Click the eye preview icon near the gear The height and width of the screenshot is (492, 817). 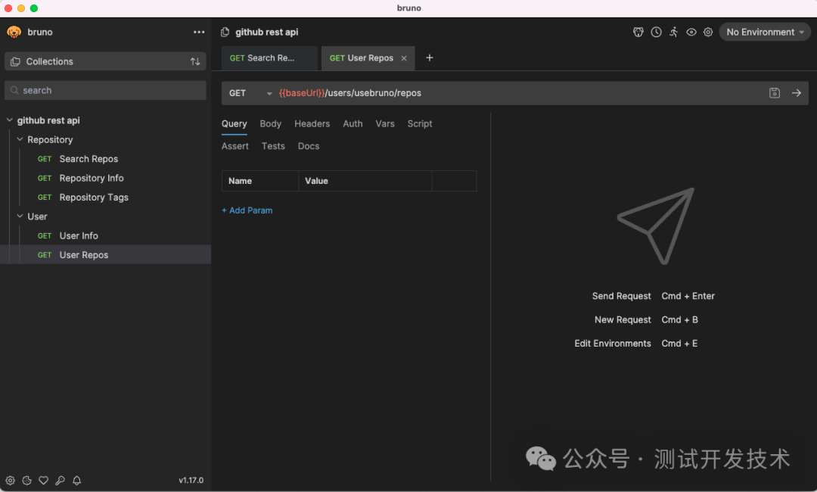click(691, 32)
